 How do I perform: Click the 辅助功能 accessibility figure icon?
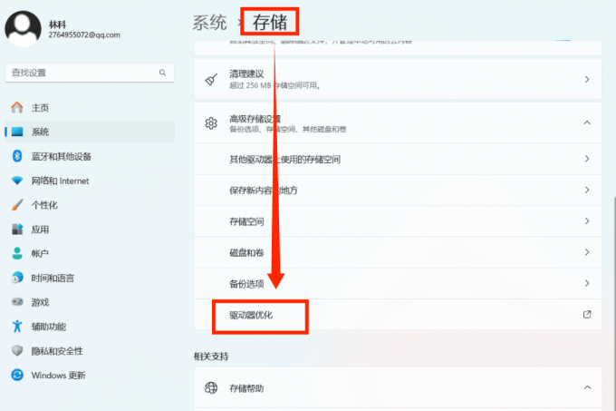pyautogui.click(x=17, y=326)
